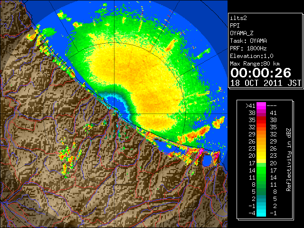Click the green 11 dBZ legend swatch

261,177
